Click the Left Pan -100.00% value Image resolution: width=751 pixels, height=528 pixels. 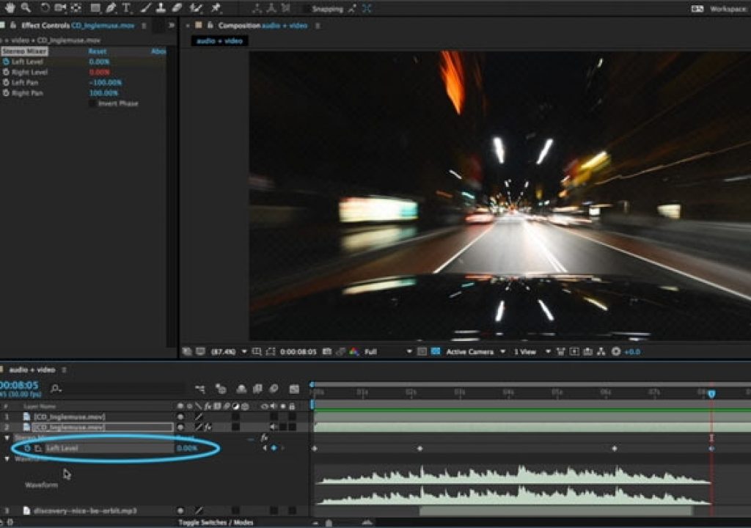106,83
